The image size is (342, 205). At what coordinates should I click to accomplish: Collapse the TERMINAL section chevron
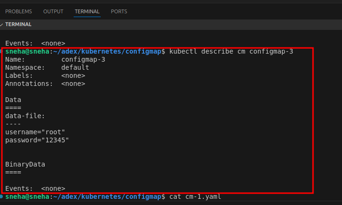click(x=2, y=24)
